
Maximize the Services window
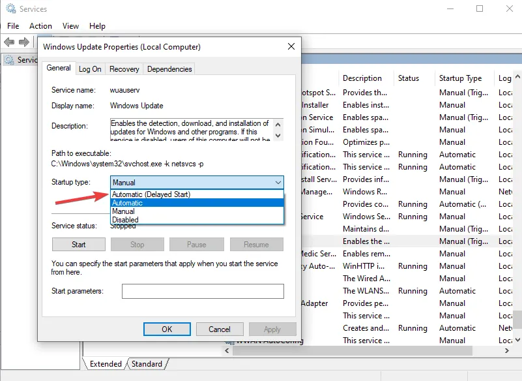coord(480,9)
